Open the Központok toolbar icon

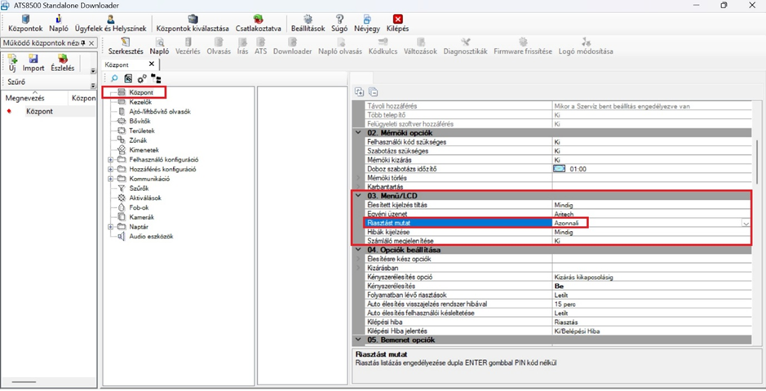[25, 20]
